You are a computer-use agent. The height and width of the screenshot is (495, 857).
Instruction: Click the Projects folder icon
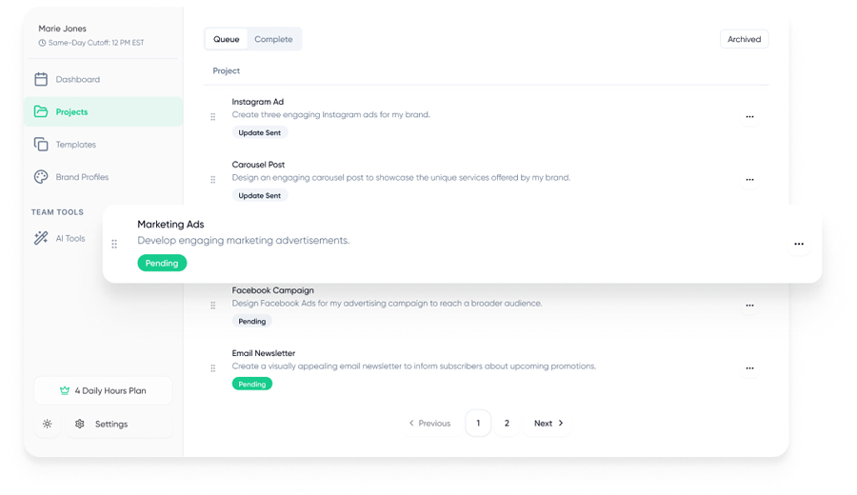(41, 111)
